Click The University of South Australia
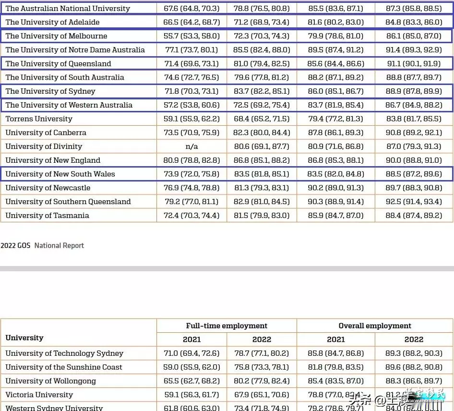The height and width of the screenshot is (411, 454). (x=65, y=77)
